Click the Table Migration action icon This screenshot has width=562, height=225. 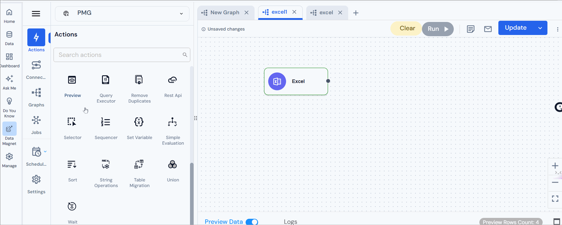[139, 165]
